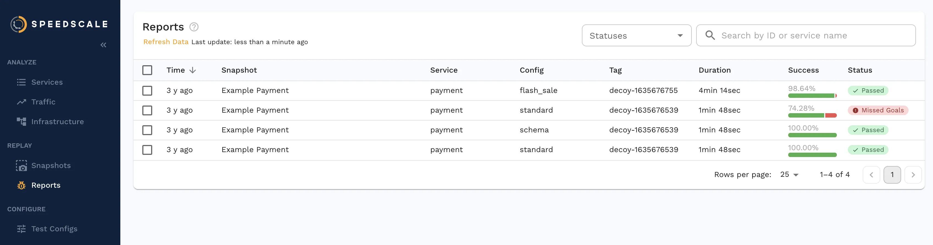Image resolution: width=933 pixels, height=245 pixels.
Task: Open Traffic in the sidebar
Action: point(43,102)
